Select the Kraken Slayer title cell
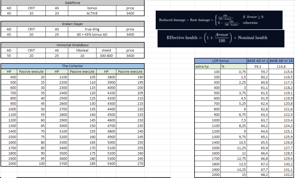 click(x=72, y=24)
